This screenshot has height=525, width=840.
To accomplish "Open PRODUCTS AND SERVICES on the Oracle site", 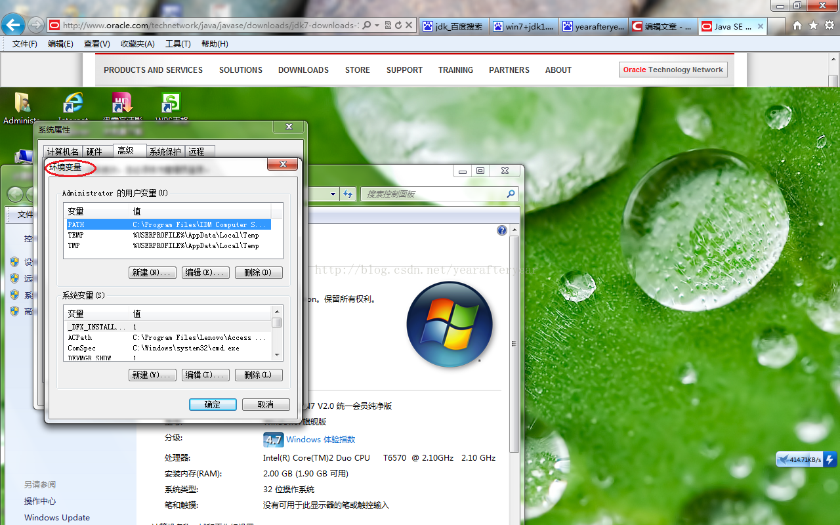I will 153,70.
